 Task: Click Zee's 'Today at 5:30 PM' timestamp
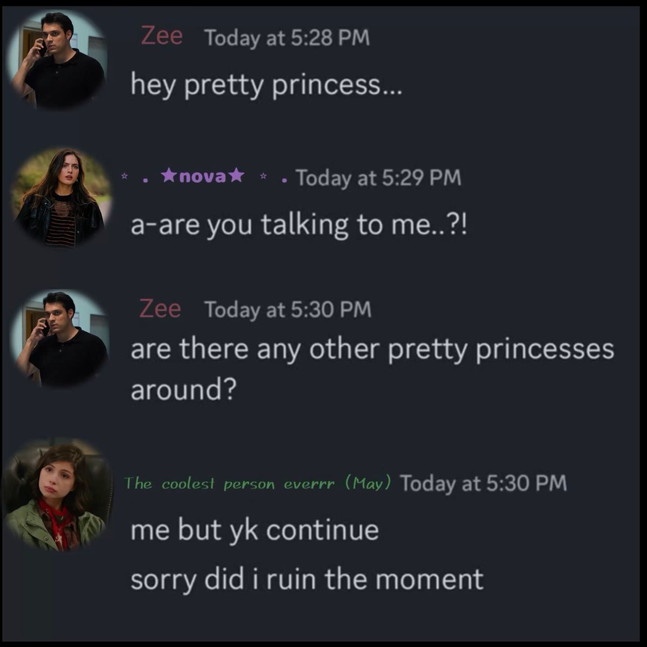click(288, 310)
